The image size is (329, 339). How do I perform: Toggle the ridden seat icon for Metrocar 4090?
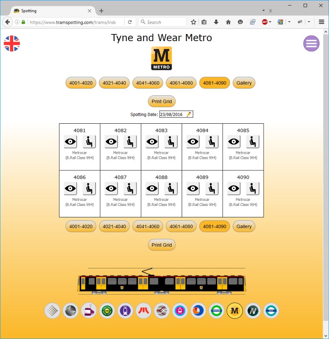[253, 188]
